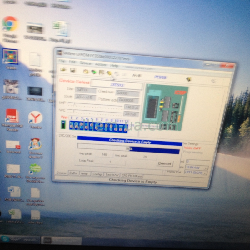Click the green chip toolbar icon
Screen dimensions: 250x250
pyautogui.click(x=93, y=72)
